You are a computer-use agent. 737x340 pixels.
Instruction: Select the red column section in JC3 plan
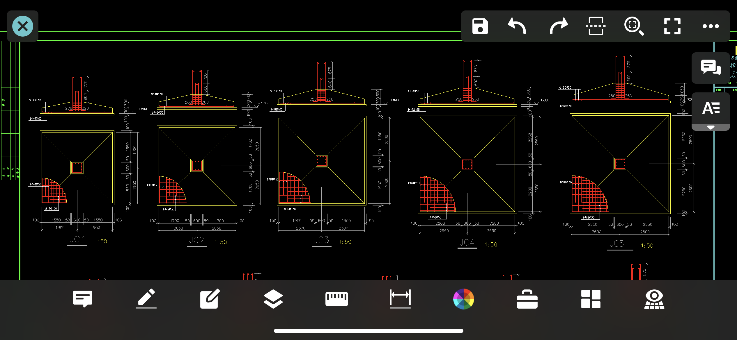point(322,160)
